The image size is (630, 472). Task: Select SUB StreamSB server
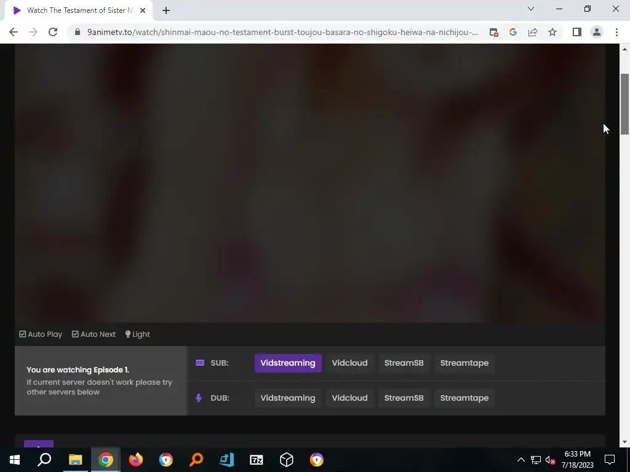point(404,363)
